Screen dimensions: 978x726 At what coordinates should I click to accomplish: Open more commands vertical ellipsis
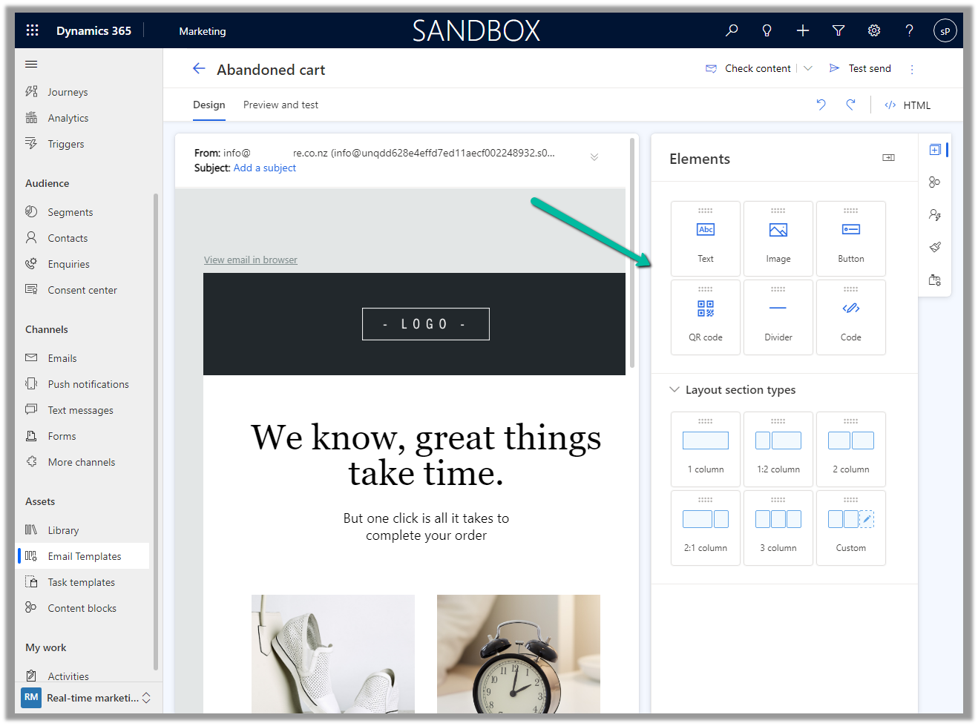point(912,69)
